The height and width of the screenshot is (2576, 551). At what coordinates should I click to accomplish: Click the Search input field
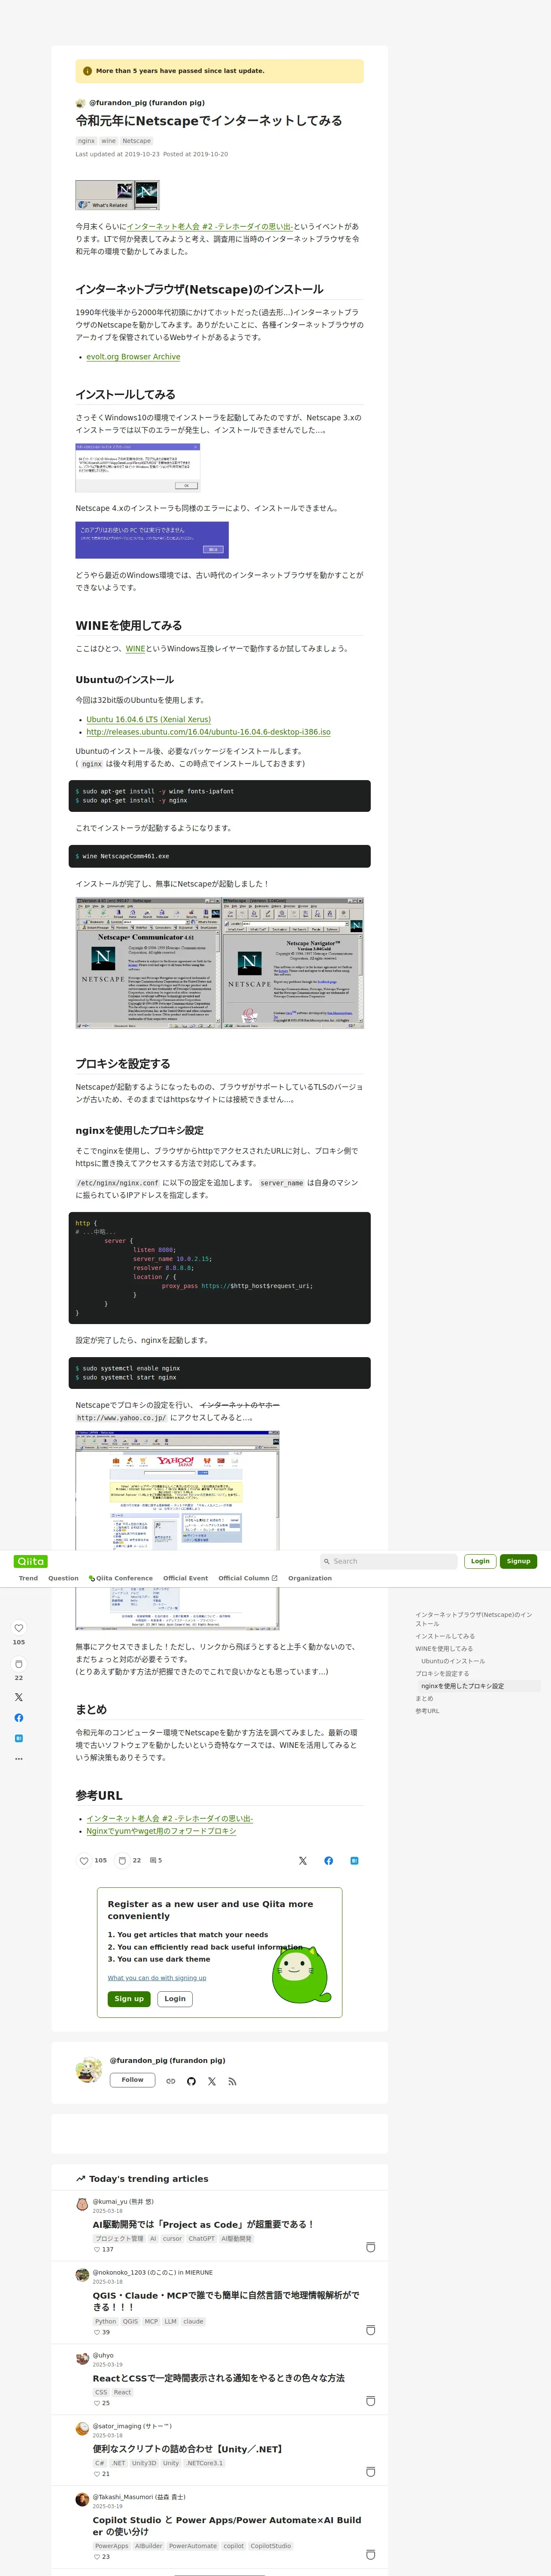click(388, 1561)
